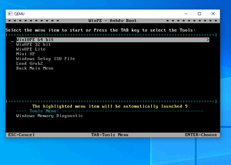Select Windows Memory Diagnostic tool
Screen dimensions: 231x165
coord(49,116)
